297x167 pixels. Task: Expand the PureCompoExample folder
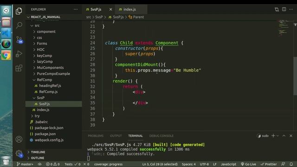(x=54, y=74)
